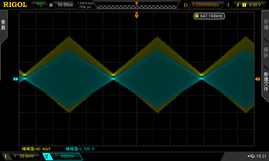This screenshot has height=161, width=269.
Task: Select the save (保存) menu item
Action: (x=266, y=52)
